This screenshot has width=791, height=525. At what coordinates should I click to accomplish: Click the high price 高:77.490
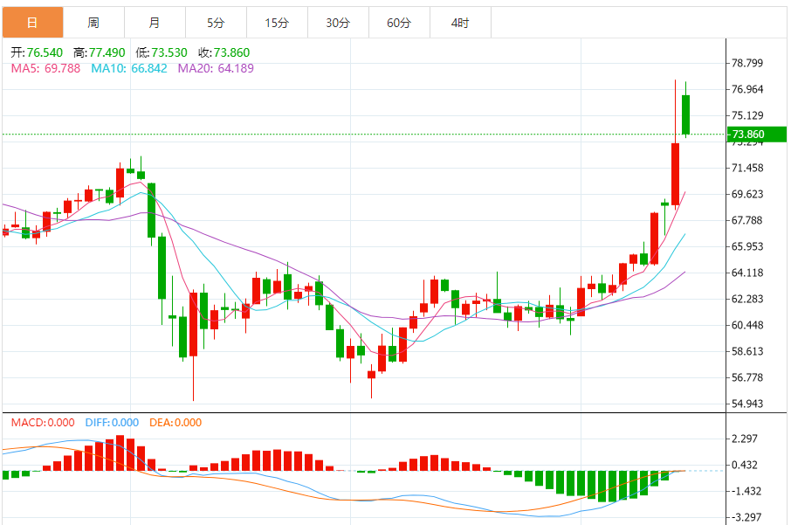[x=99, y=52]
